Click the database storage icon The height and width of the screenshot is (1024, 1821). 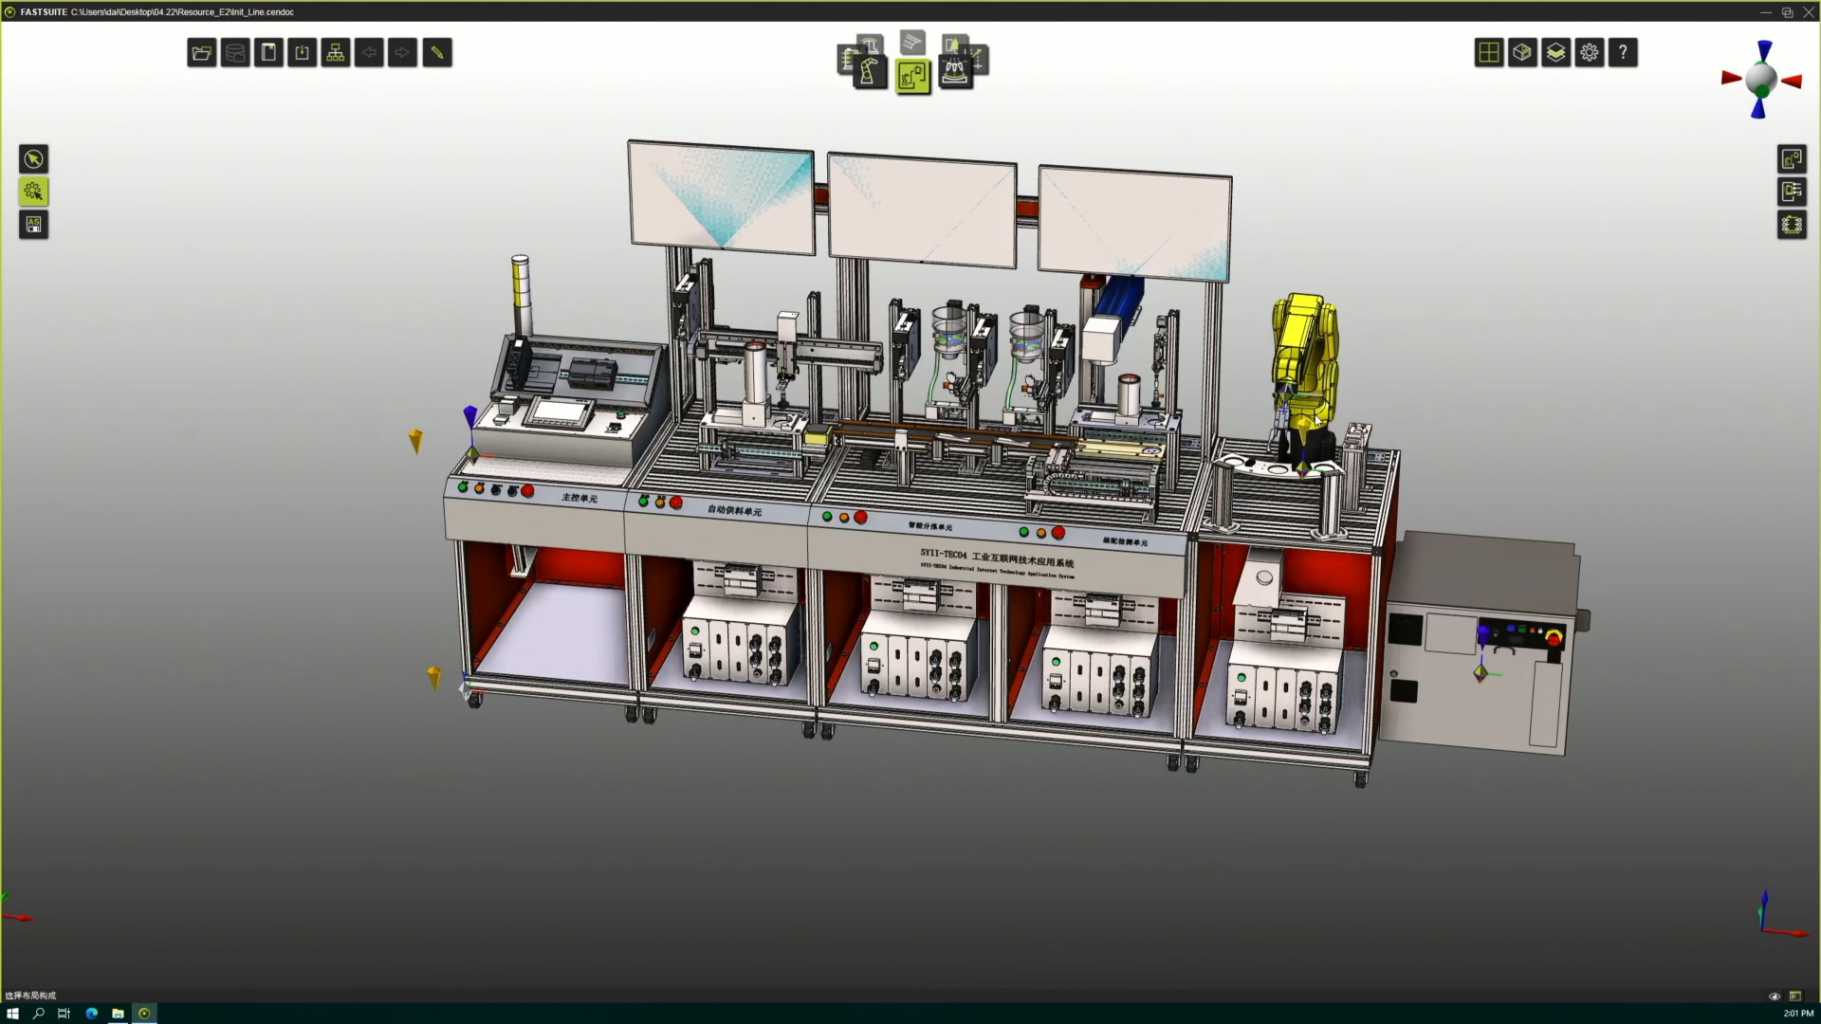[x=235, y=53]
